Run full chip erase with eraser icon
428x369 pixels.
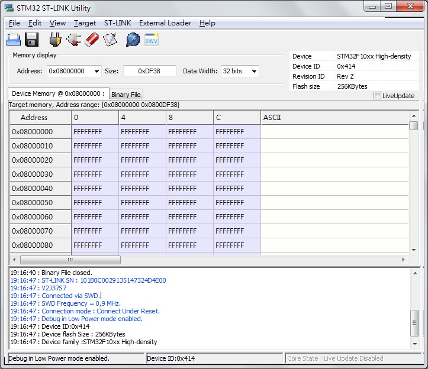(92, 40)
